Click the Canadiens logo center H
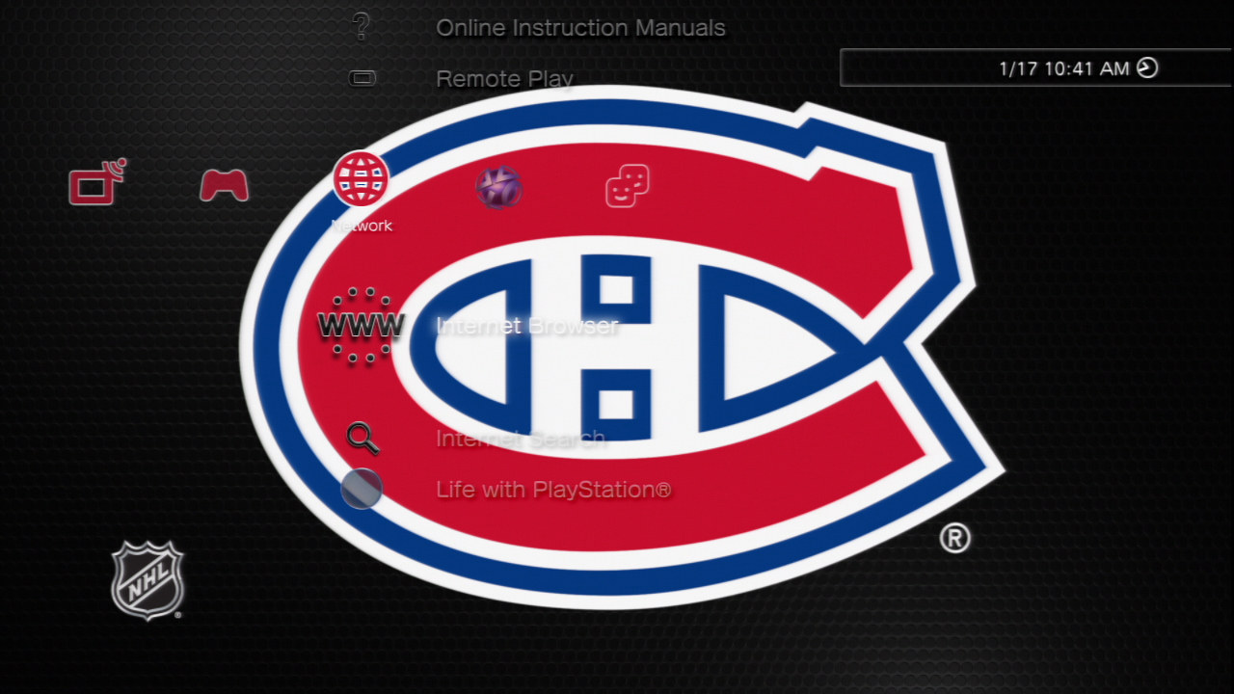This screenshot has height=694, width=1234. point(617,345)
